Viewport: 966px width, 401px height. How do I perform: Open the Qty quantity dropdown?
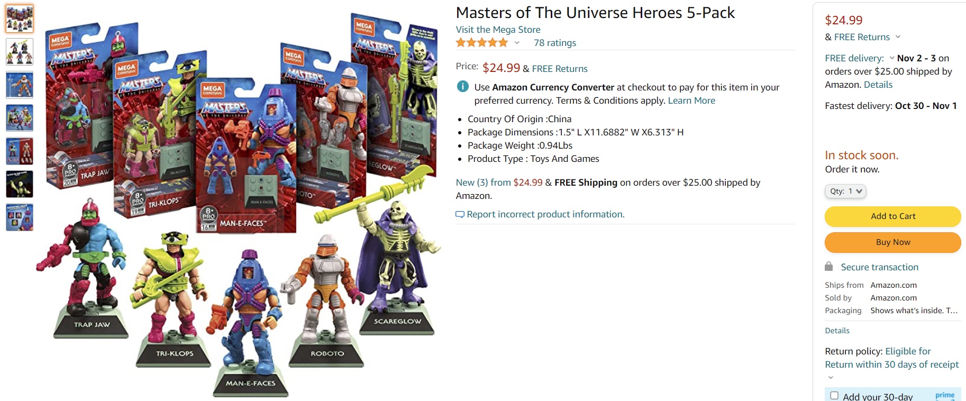(x=845, y=191)
